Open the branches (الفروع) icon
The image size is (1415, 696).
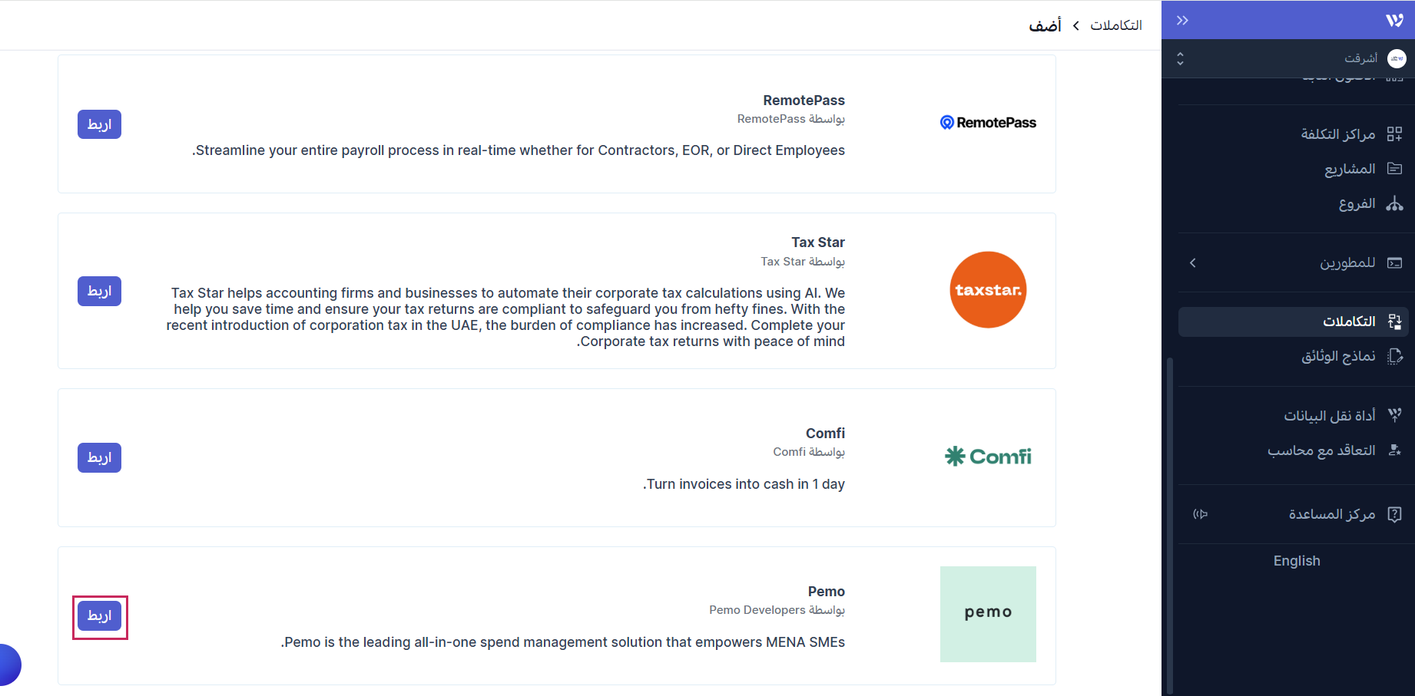(x=1394, y=204)
